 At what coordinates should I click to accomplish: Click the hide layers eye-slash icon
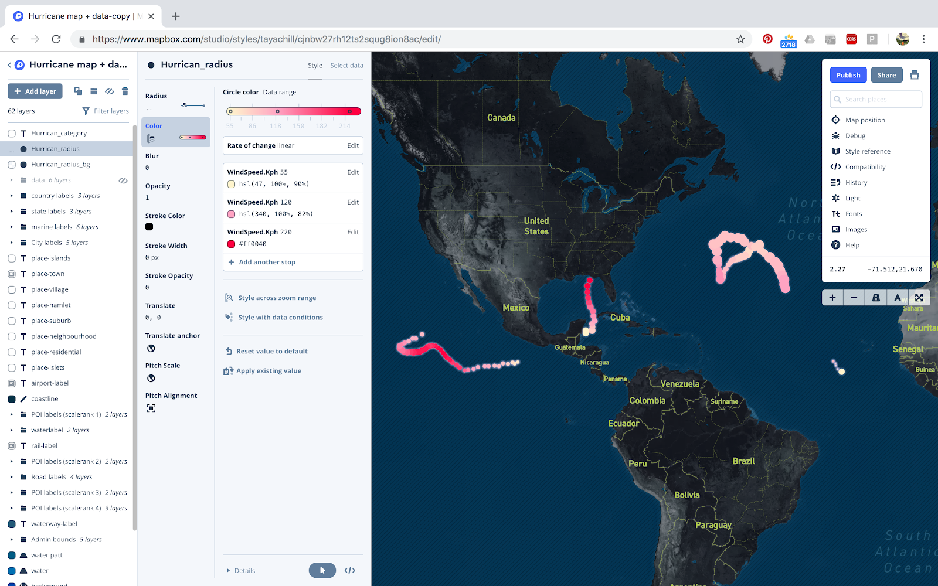coord(109,91)
